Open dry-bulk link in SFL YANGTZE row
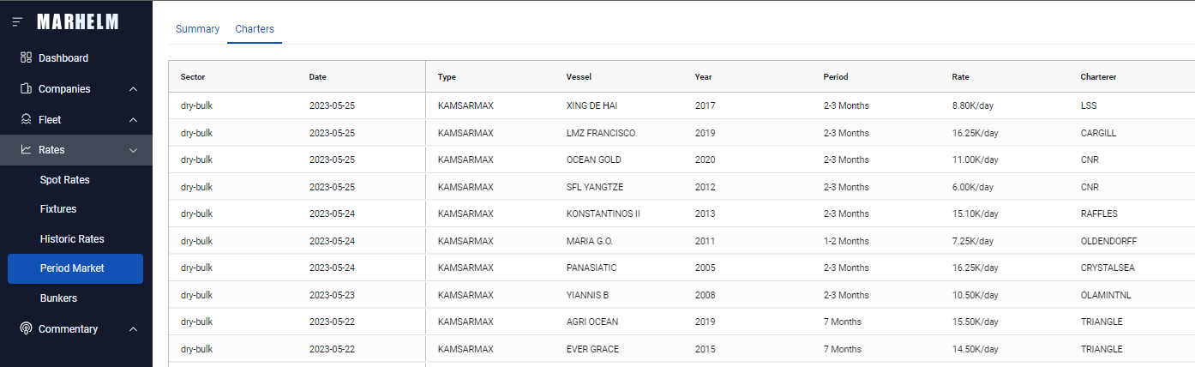This screenshot has width=1195, height=367. [196, 187]
